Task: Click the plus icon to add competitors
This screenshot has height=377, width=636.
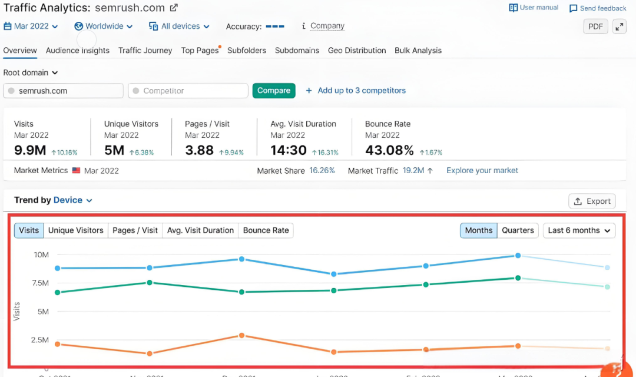Action: [x=309, y=91]
